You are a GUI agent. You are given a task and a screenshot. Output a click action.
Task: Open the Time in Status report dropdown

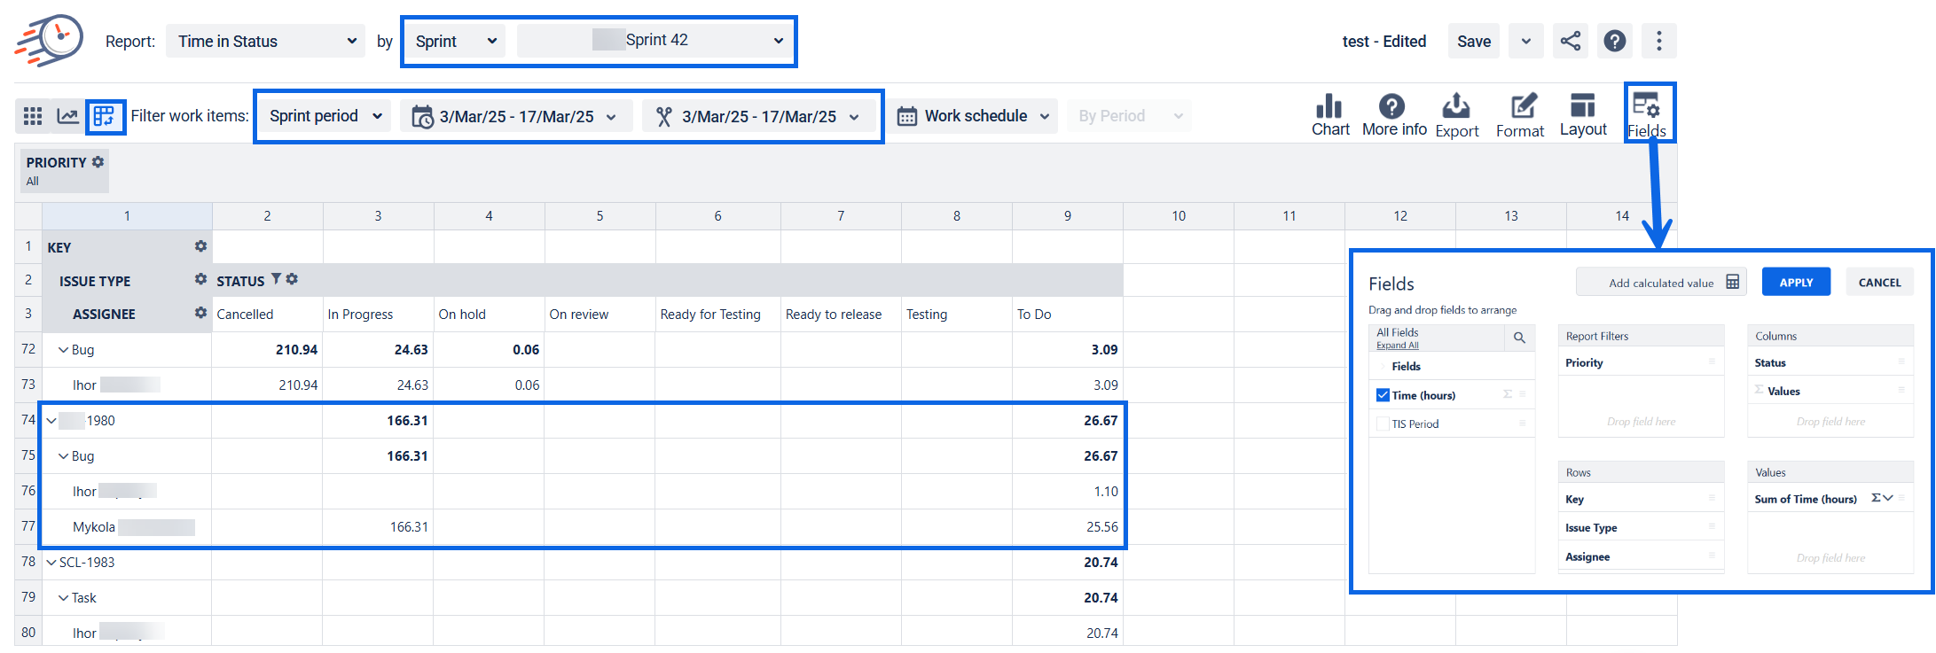tap(265, 41)
